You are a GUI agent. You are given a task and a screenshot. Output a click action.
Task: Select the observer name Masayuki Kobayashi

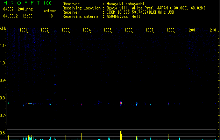coord(126,4)
